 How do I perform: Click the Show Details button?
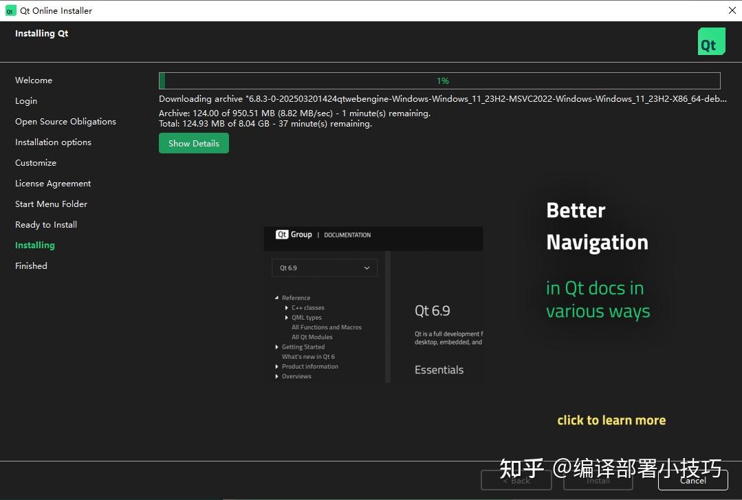coord(193,143)
